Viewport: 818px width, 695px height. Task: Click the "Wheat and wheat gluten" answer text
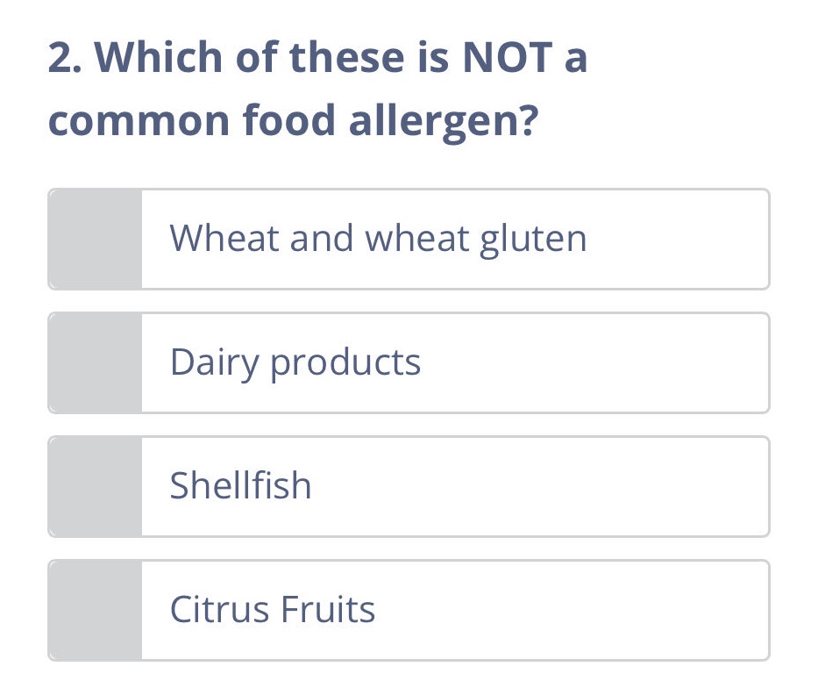(377, 239)
